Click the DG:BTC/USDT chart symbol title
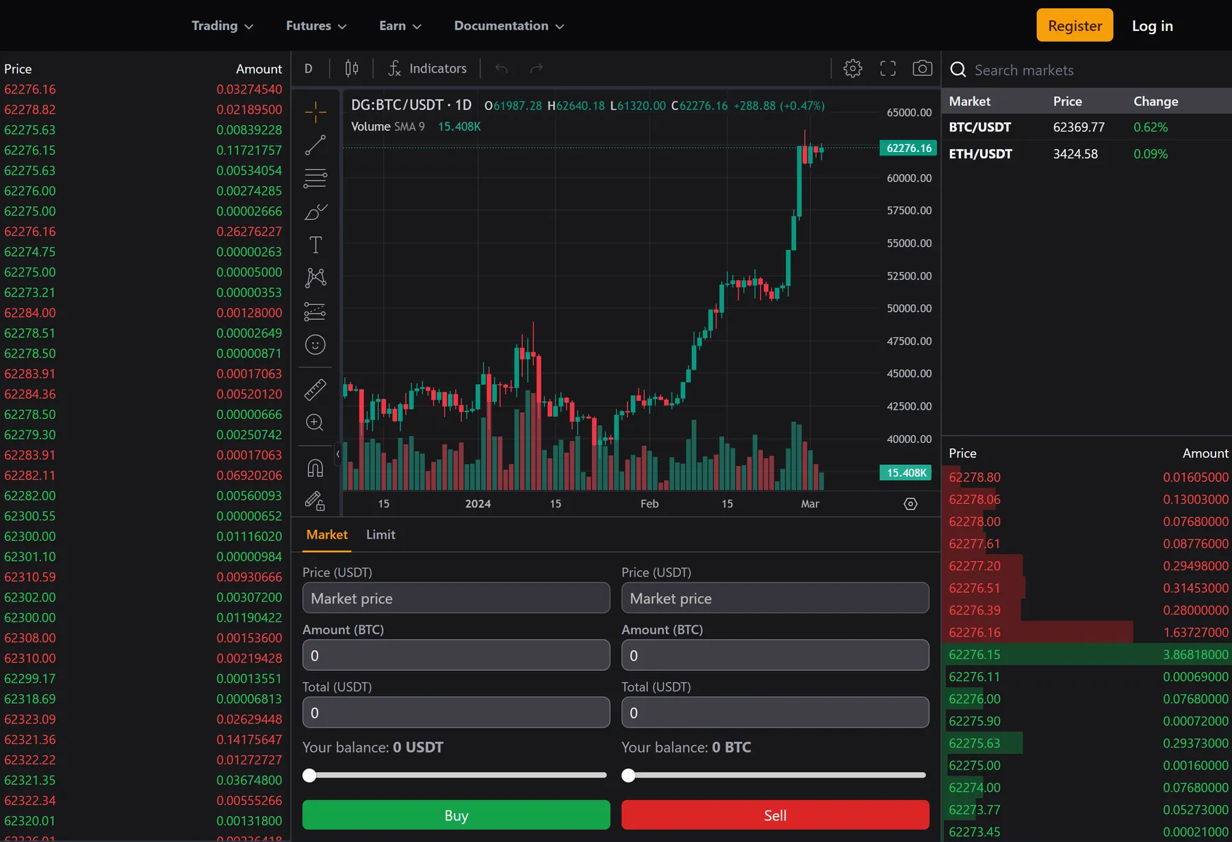 411,105
